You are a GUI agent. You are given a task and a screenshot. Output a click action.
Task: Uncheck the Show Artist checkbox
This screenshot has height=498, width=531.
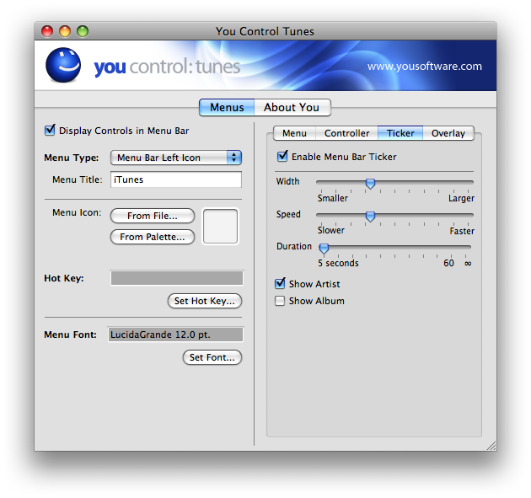pyautogui.click(x=280, y=283)
